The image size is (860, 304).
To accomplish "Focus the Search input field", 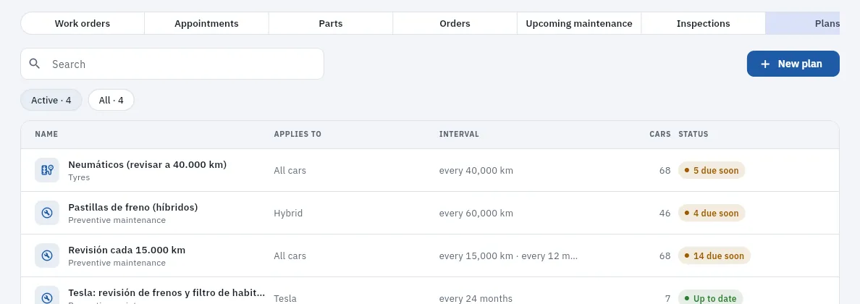I will (x=172, y=64).
